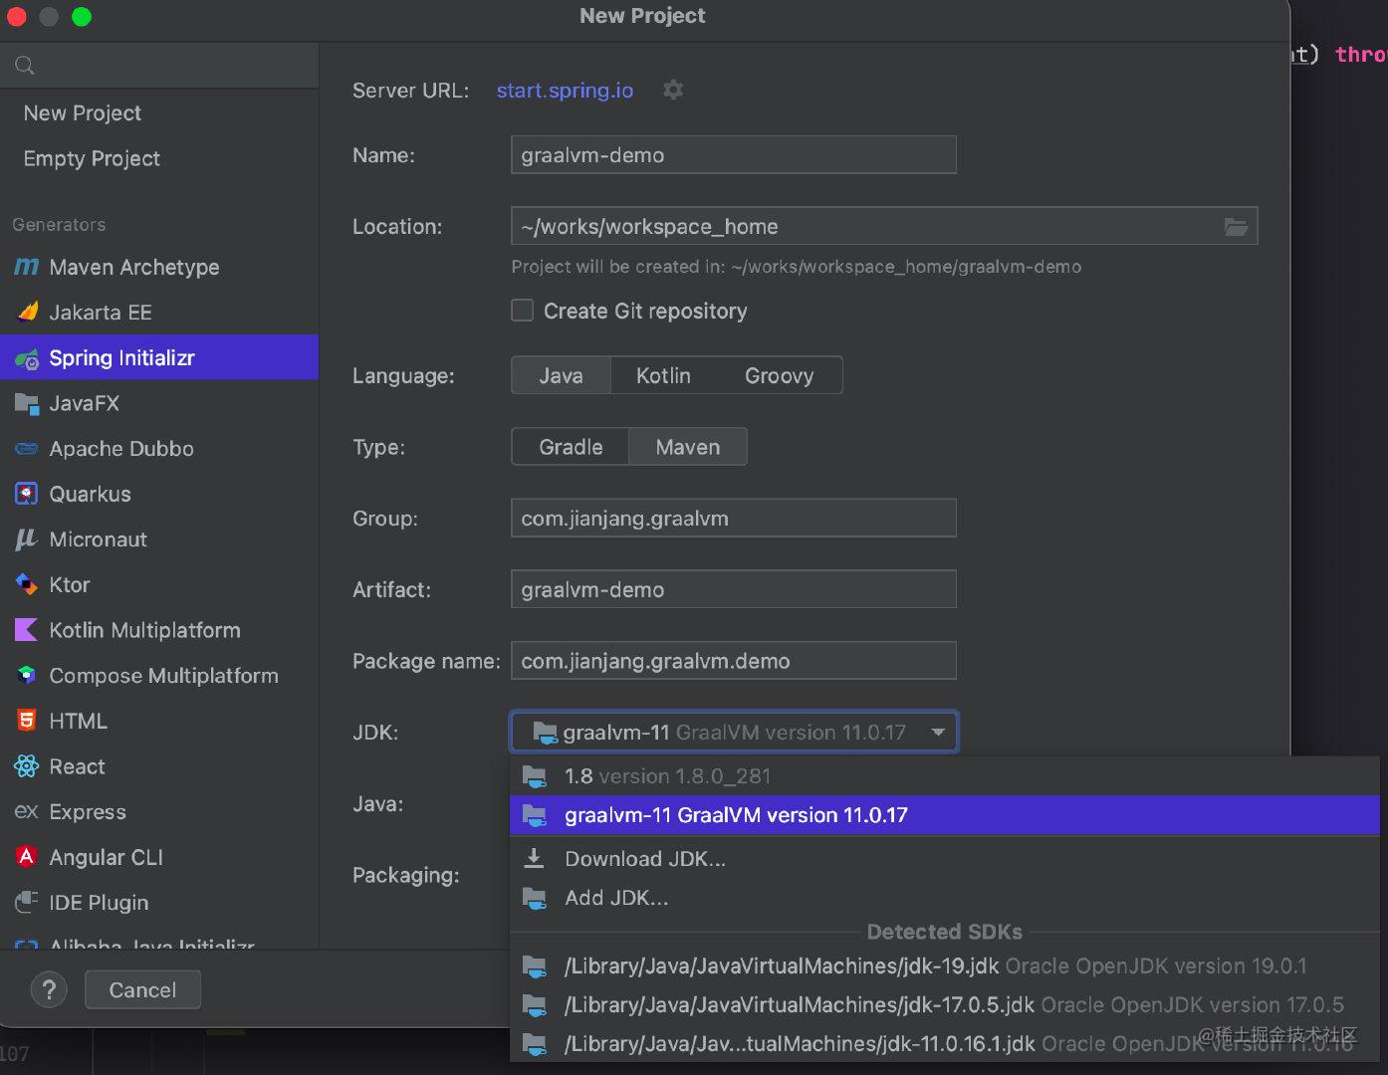
Task: Enable Create Git repository checkbox
Action: 523,311
